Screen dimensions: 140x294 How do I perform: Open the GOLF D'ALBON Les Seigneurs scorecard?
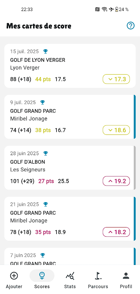click(70, 168)
